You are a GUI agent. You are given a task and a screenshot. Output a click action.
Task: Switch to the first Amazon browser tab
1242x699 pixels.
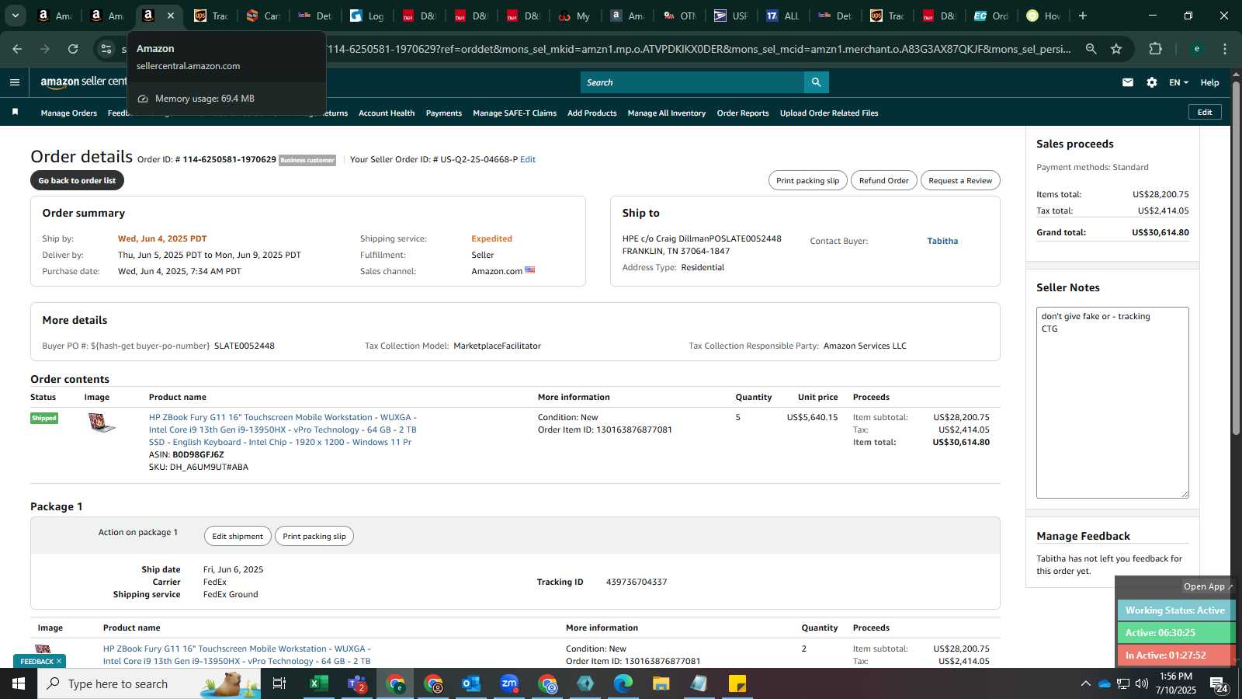point(54,16)
